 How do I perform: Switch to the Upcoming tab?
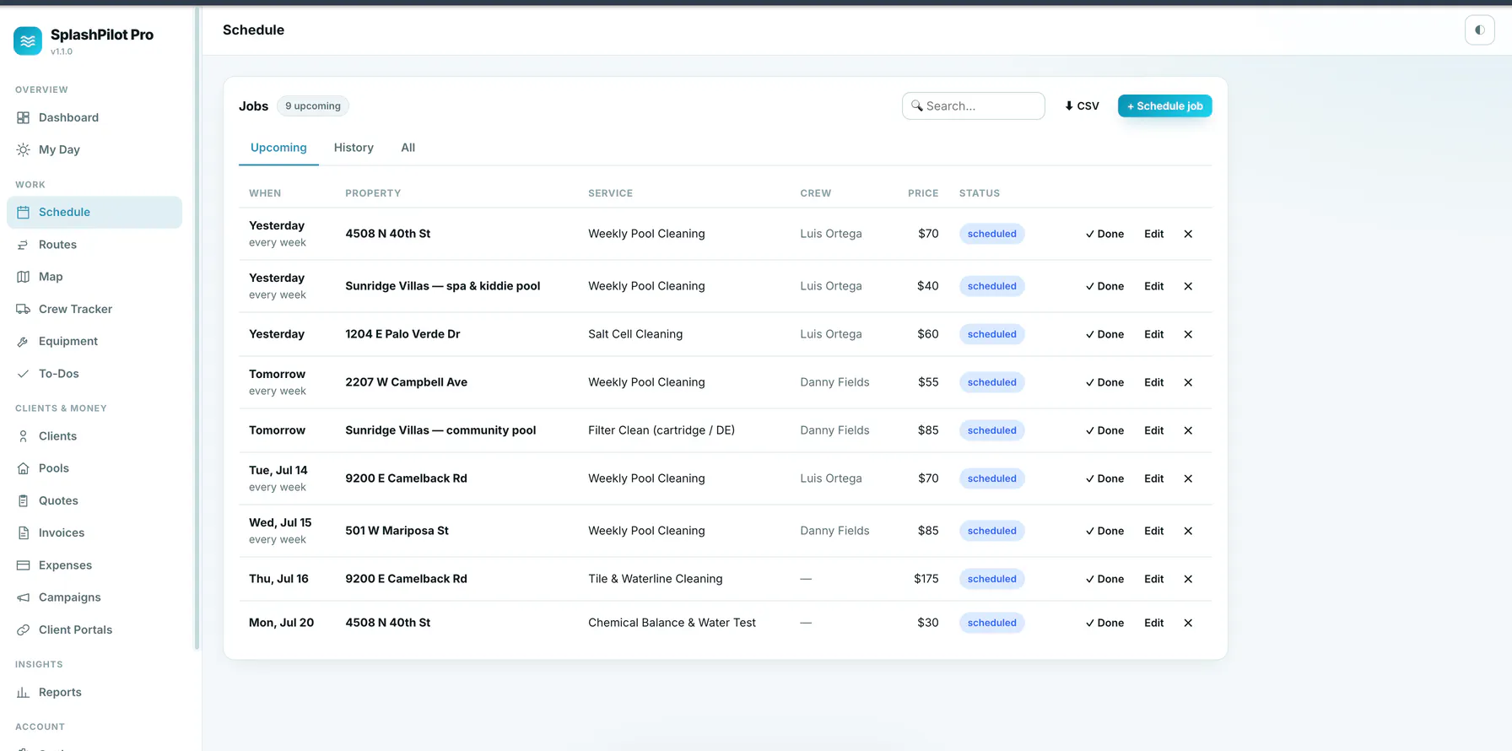[x=278, y=148]
